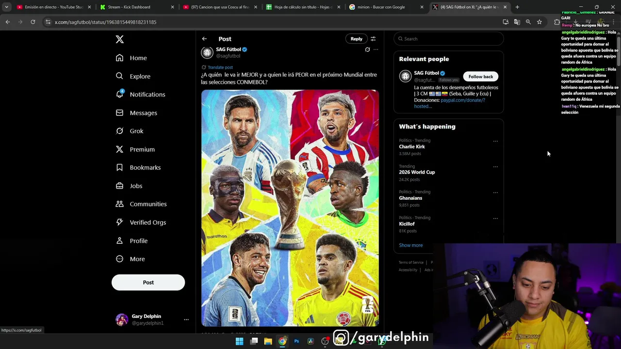Click the Bookmarks icon in sidebar
Viewport: 621px width, 349px height.
click(x=120, y=167)
